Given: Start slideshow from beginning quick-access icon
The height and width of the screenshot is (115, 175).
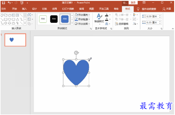Looking at the screenshot, I should point(22,3).
